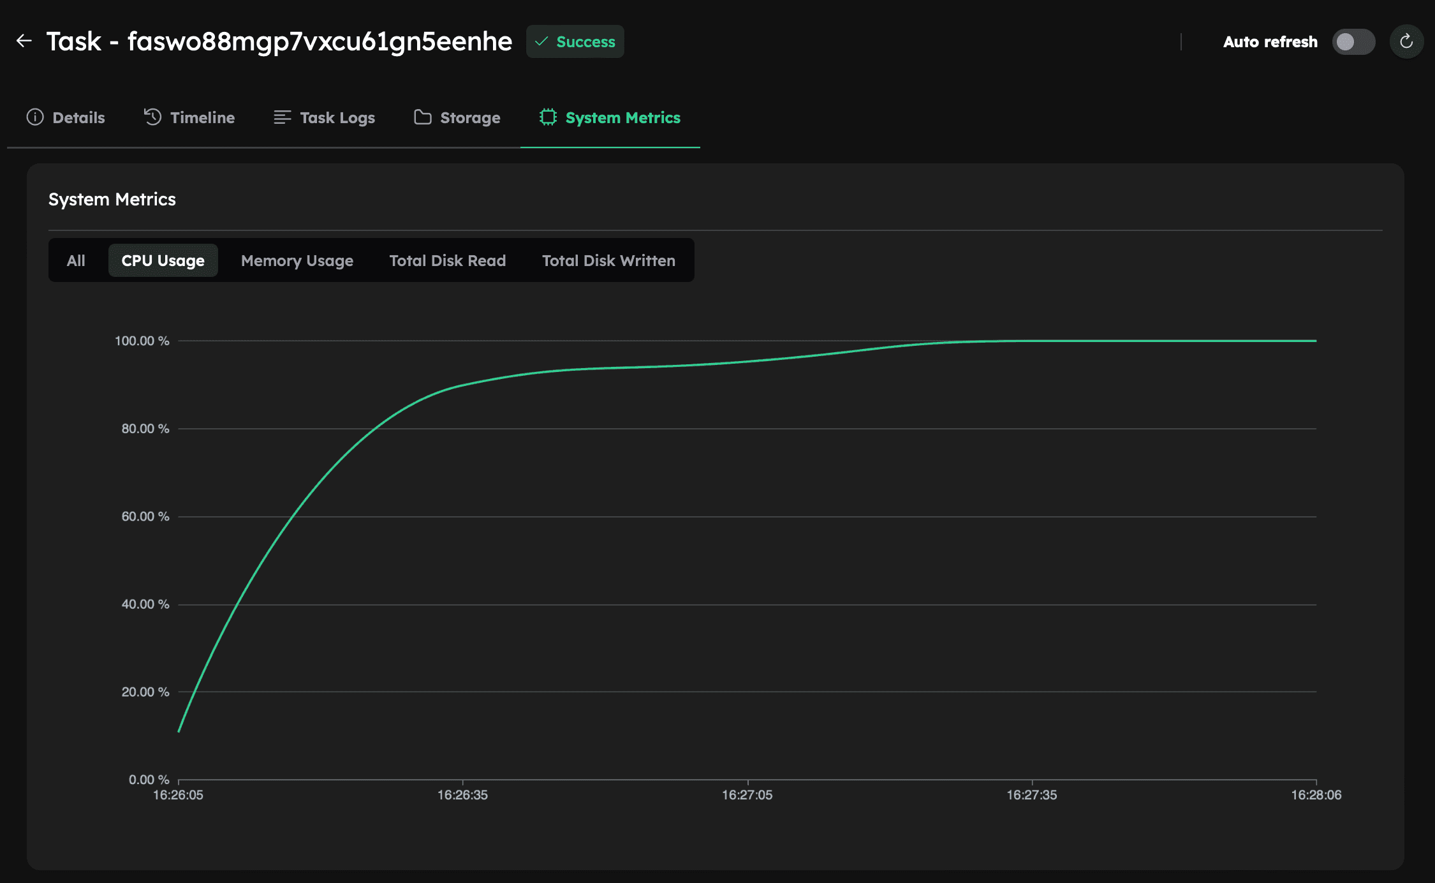
Task: Open the Details tab
Action: pos(78,117)
